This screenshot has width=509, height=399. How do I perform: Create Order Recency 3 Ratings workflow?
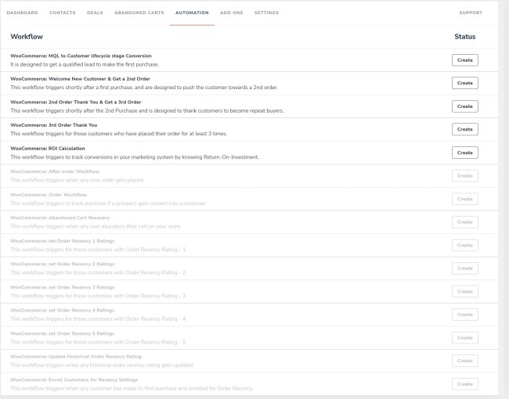464,291
